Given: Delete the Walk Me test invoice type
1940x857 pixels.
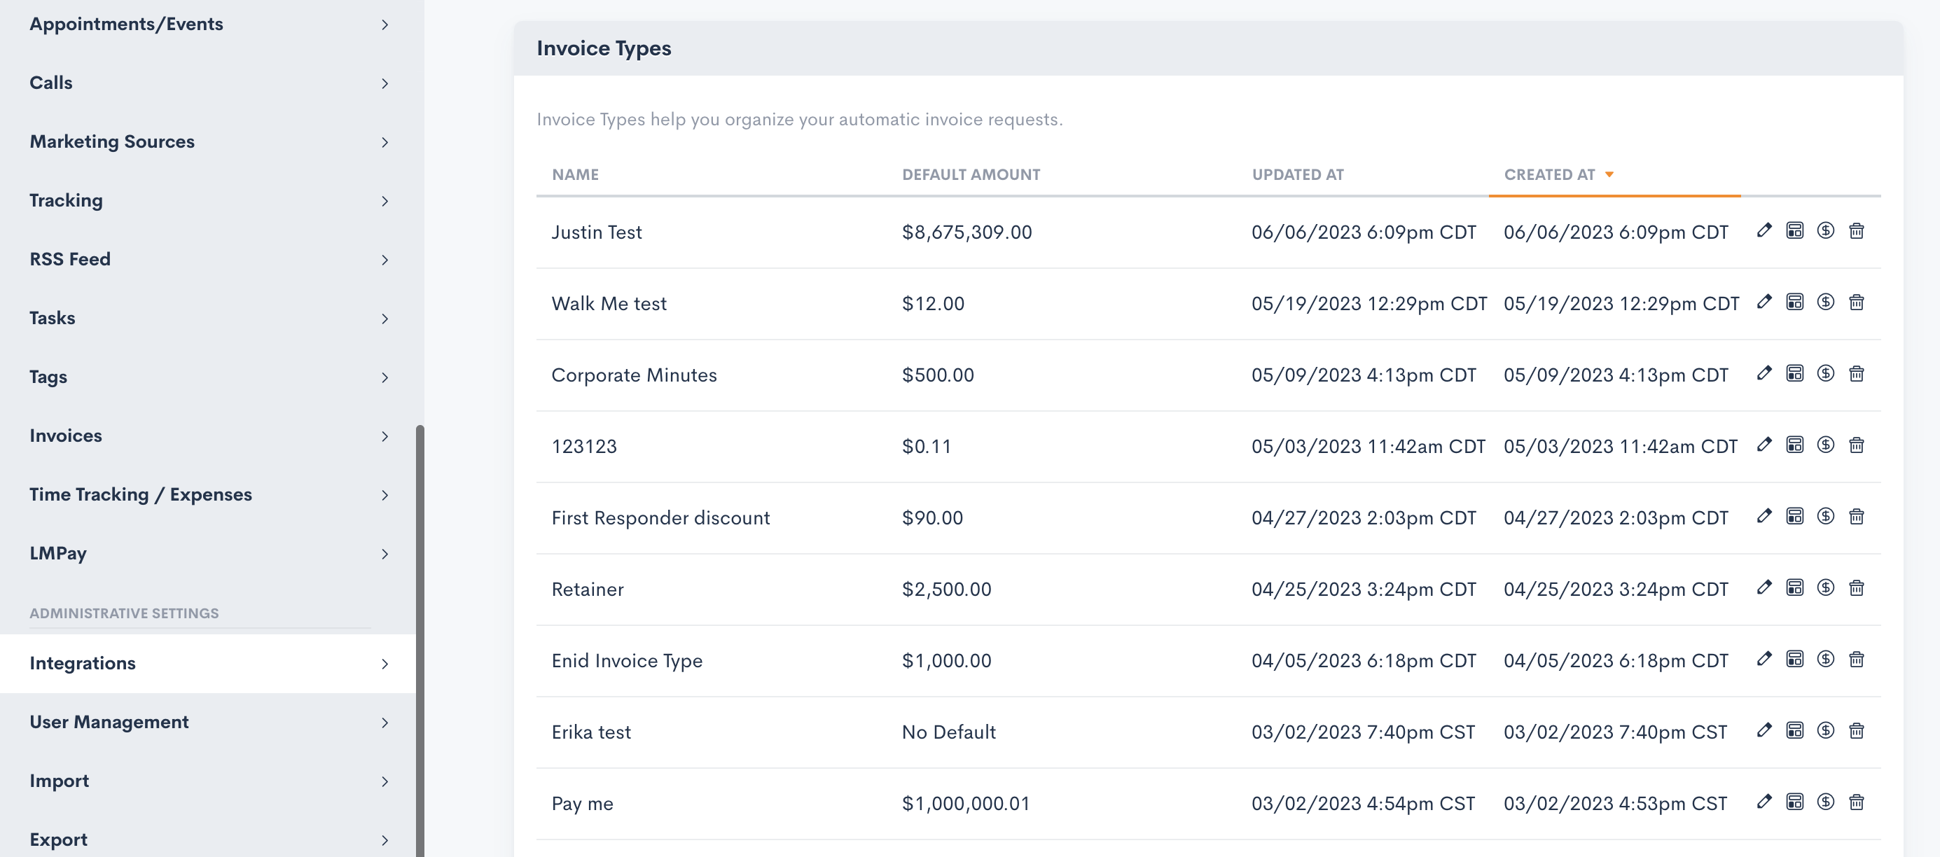Looking at the screenshot, I should click(x=1857, y=302).
